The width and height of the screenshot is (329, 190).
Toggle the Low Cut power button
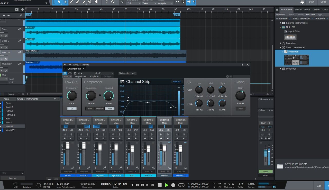pos(72,108)
